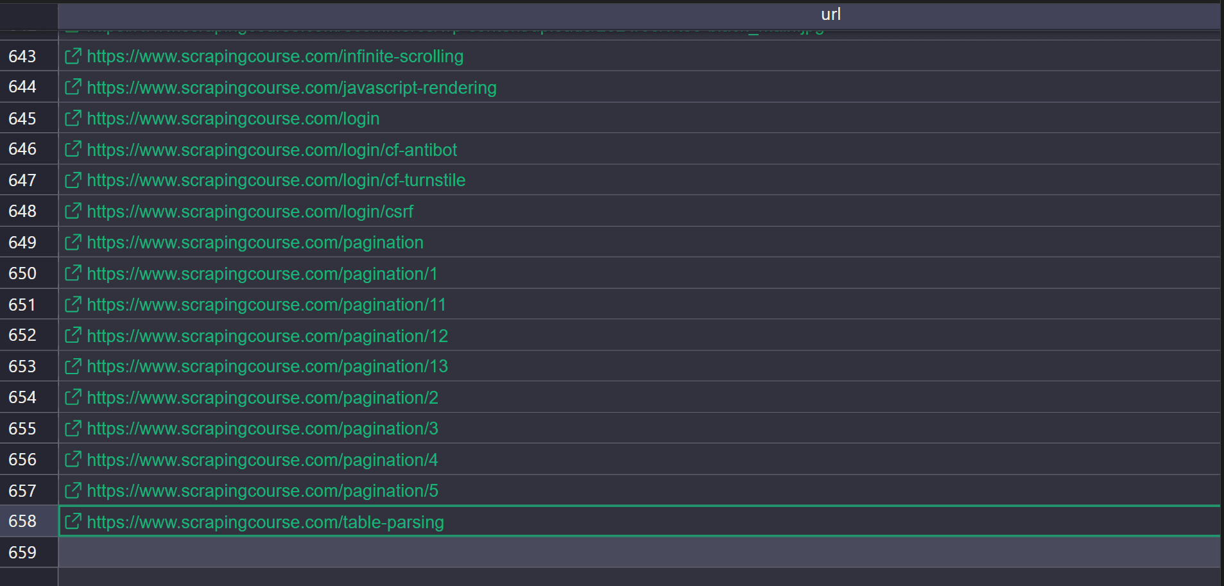This screenshot has height=586, width=1224.
Task: Click the link icon beside the /login URL
Action: [x=73, y=118]
